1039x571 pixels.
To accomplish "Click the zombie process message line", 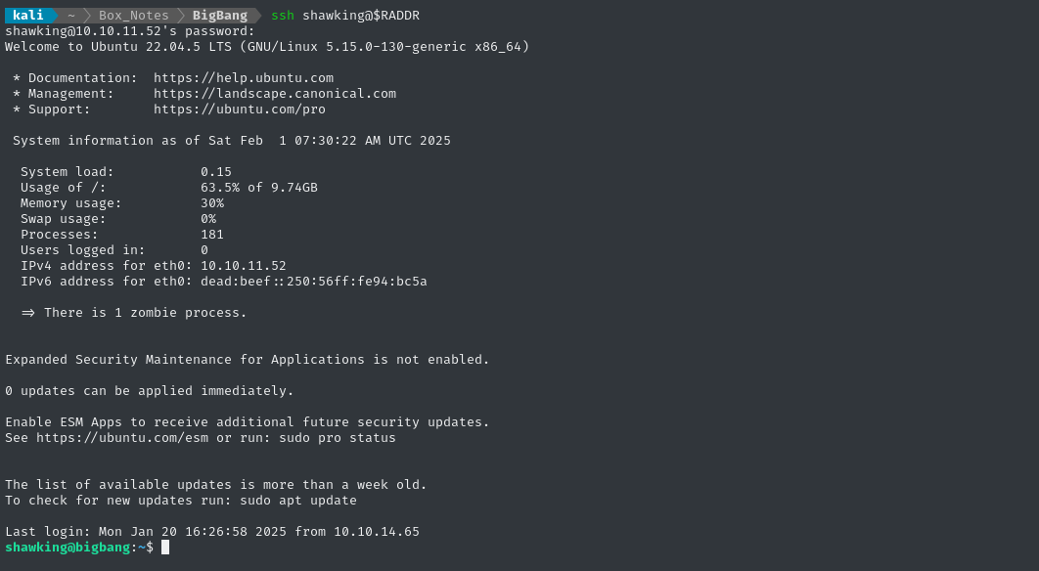I will tap(134, 313).
